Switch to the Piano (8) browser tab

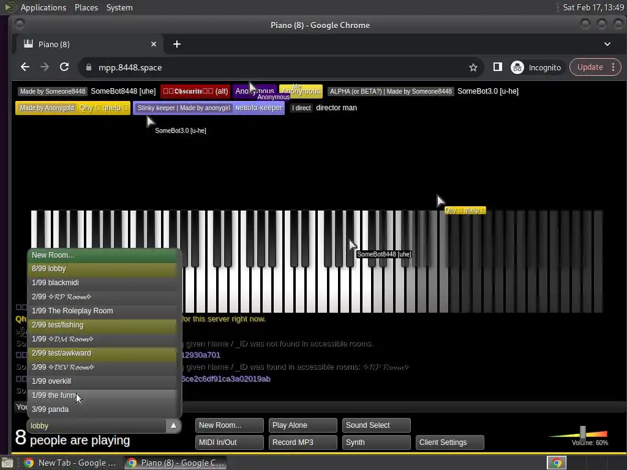click(x=90, y=44)
